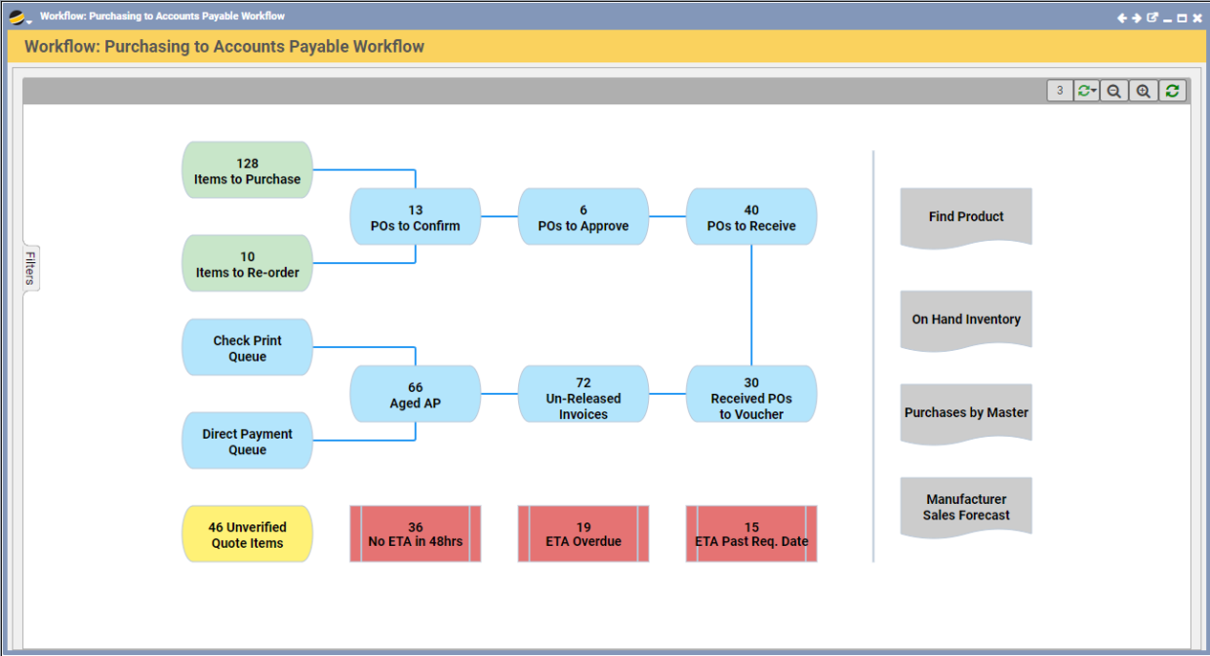Open the 40 POs to Receive node
This screenshot has width=1210, height=656.
(751, 216)
